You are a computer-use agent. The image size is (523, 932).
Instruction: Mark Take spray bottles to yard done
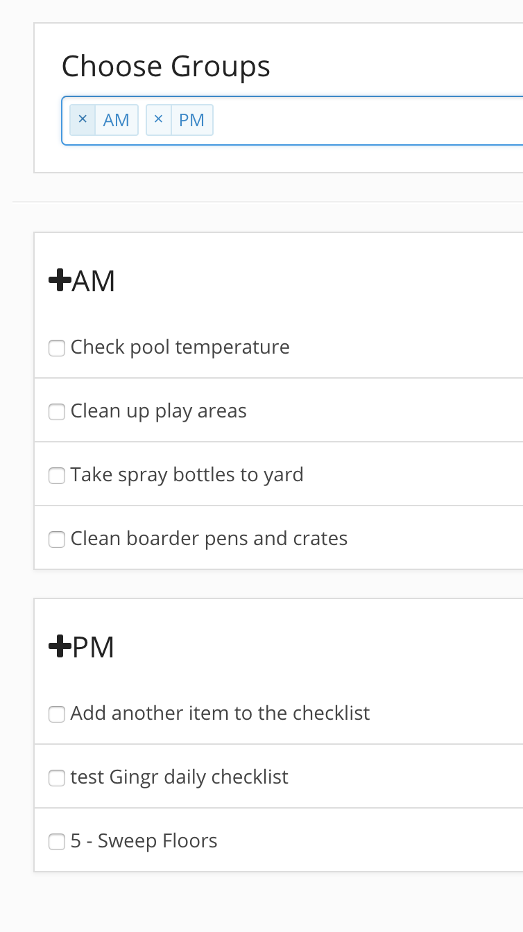click(x=57, y=475)
